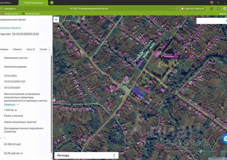Click cadastral quarter 13:12:0132001
227x160 pixels.
(12, 88)
